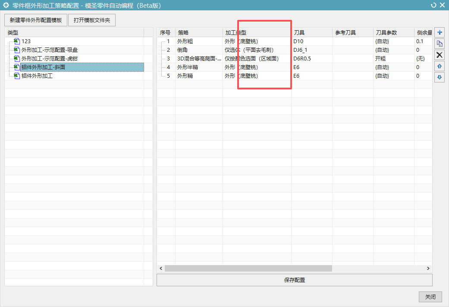Image resolution: width=449 pixels, height=307 pixels.
Task: Click the 加工类型 column header
Action: pos(257,33)
